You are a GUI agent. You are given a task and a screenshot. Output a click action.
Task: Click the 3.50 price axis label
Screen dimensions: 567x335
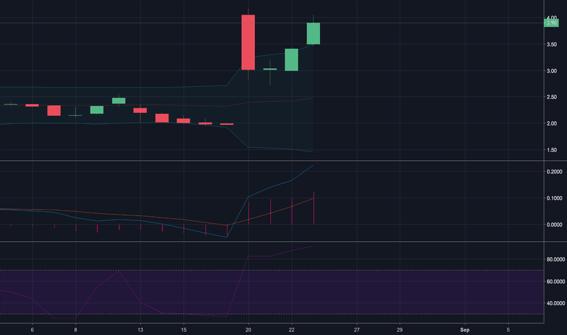click(551, 44)
